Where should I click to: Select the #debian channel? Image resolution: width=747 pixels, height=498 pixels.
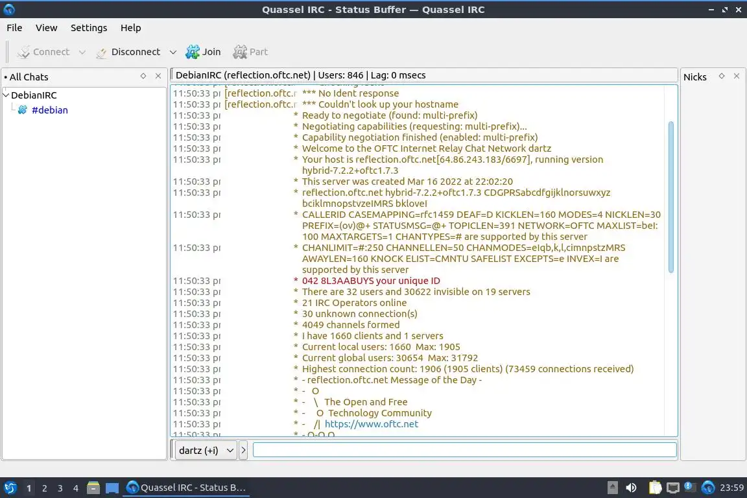pos(49,110)
